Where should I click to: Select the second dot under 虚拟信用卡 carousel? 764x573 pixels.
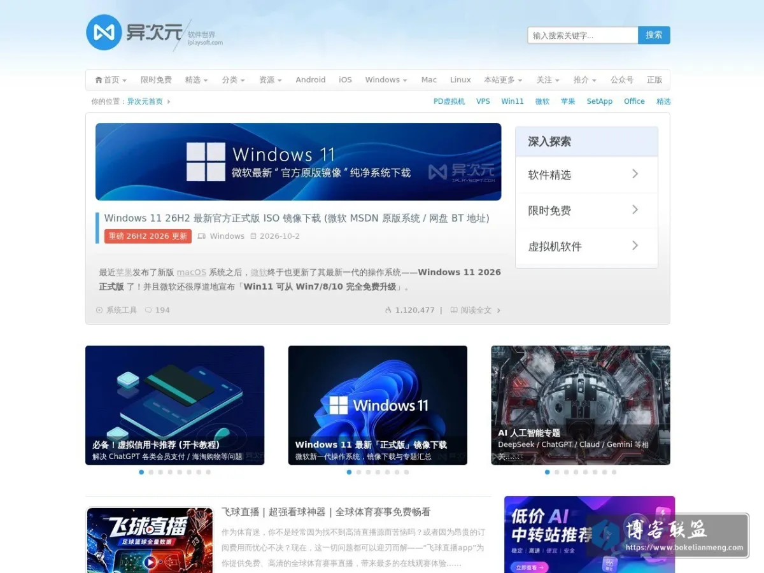click(x=151, y=472)
